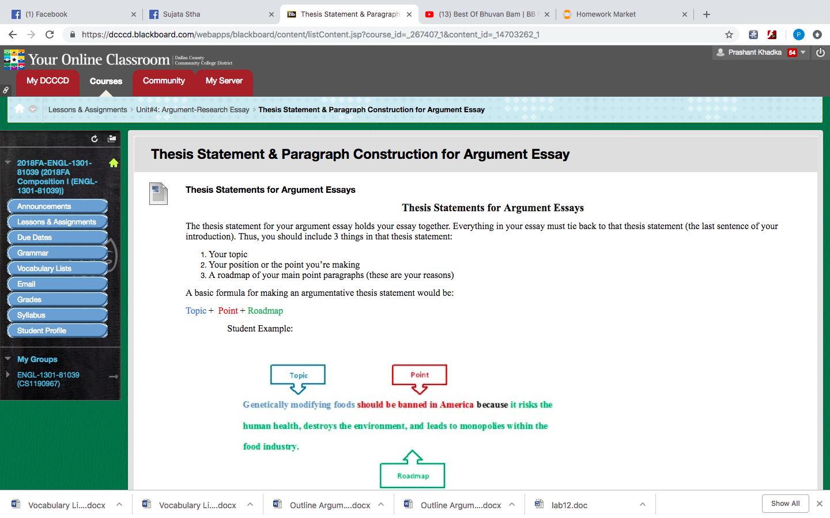Screen dimensions: 830x518
Task: Open Student Profile in course menu
Action: click(x=58, y=330)
